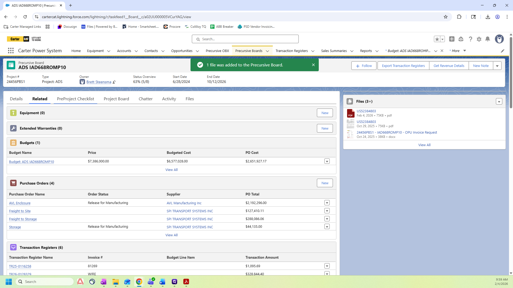
Task: Open the user profile avatar icon
Action: click(x=499, y=39)
